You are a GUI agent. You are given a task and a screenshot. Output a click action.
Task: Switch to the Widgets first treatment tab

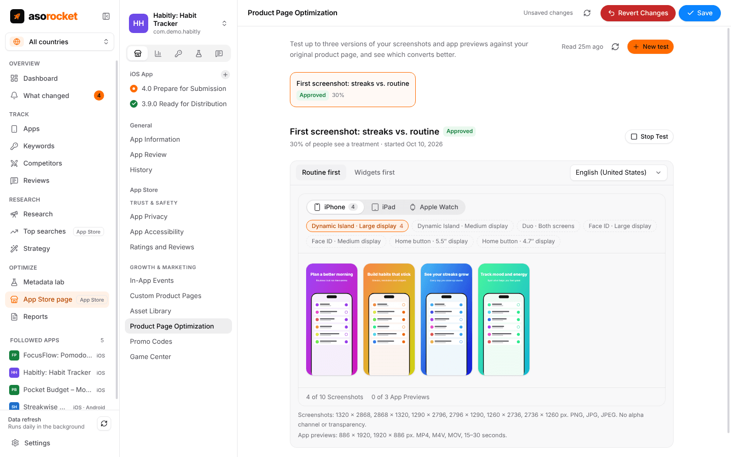[375, 173]
